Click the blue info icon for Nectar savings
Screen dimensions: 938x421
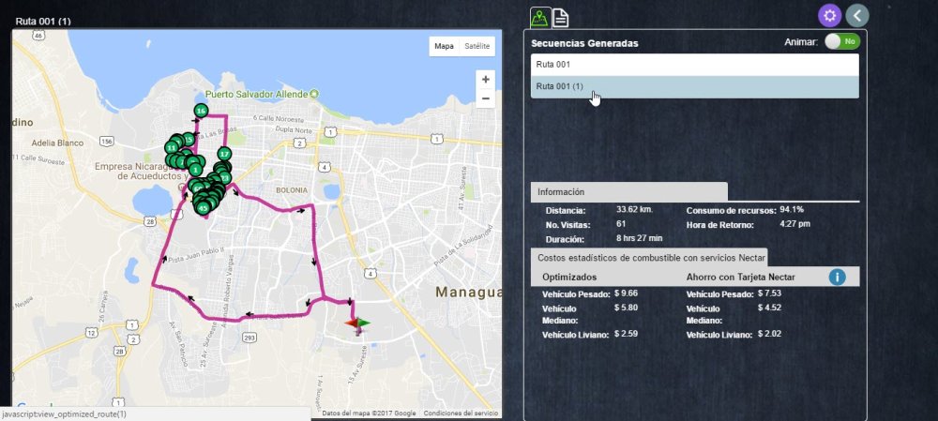(837, 277)
